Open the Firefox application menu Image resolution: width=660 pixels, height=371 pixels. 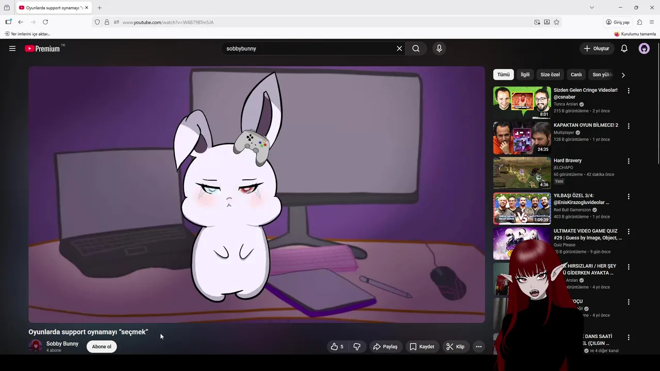pos(652,22)
